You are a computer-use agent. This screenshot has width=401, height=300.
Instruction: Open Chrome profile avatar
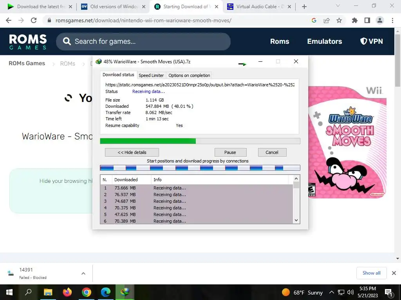click(380, 20)
